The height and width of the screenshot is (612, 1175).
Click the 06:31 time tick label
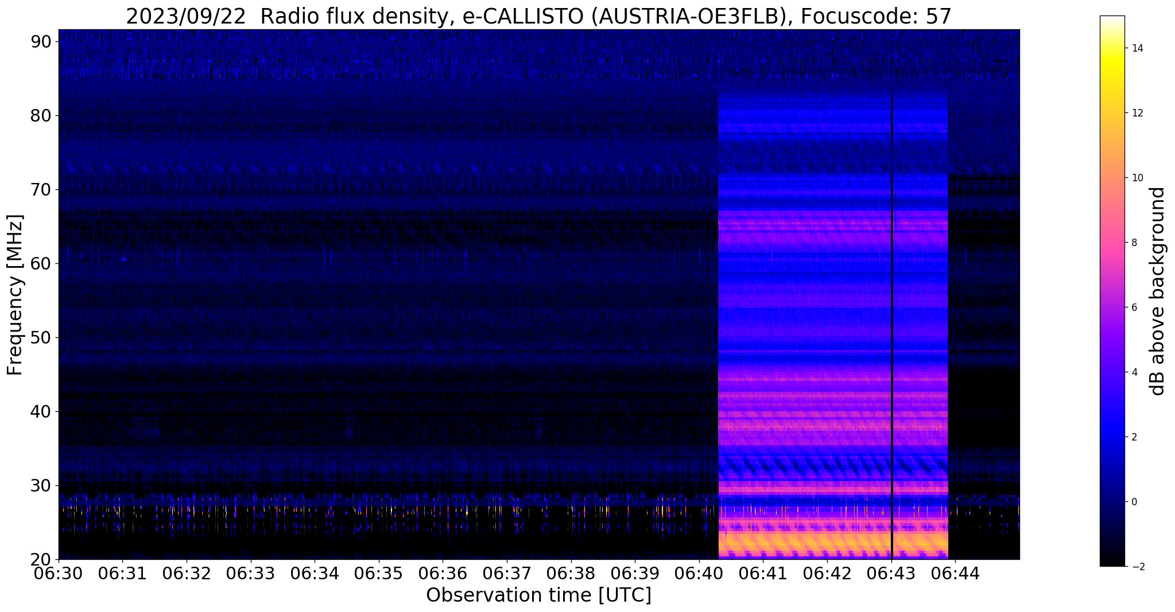pyautogui.click(x=122, y=574)
